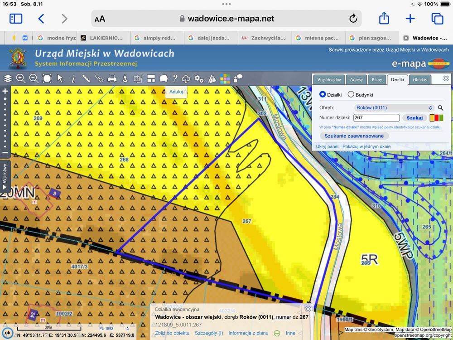Switch to the Plany tab

[376, 80]
